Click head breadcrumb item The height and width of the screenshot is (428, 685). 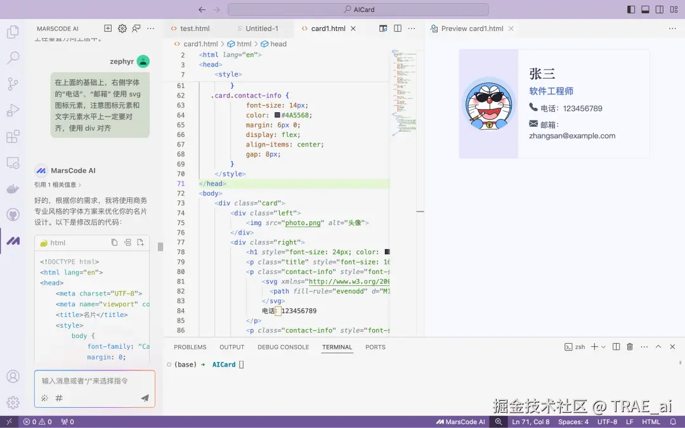click(x=273, y=44)
